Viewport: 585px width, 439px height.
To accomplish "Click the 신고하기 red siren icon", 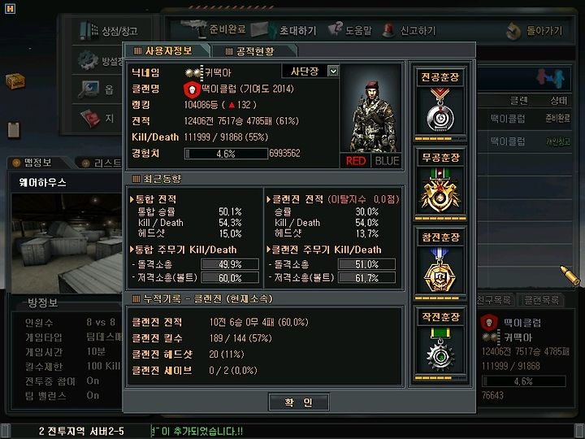I will [388, 30].
